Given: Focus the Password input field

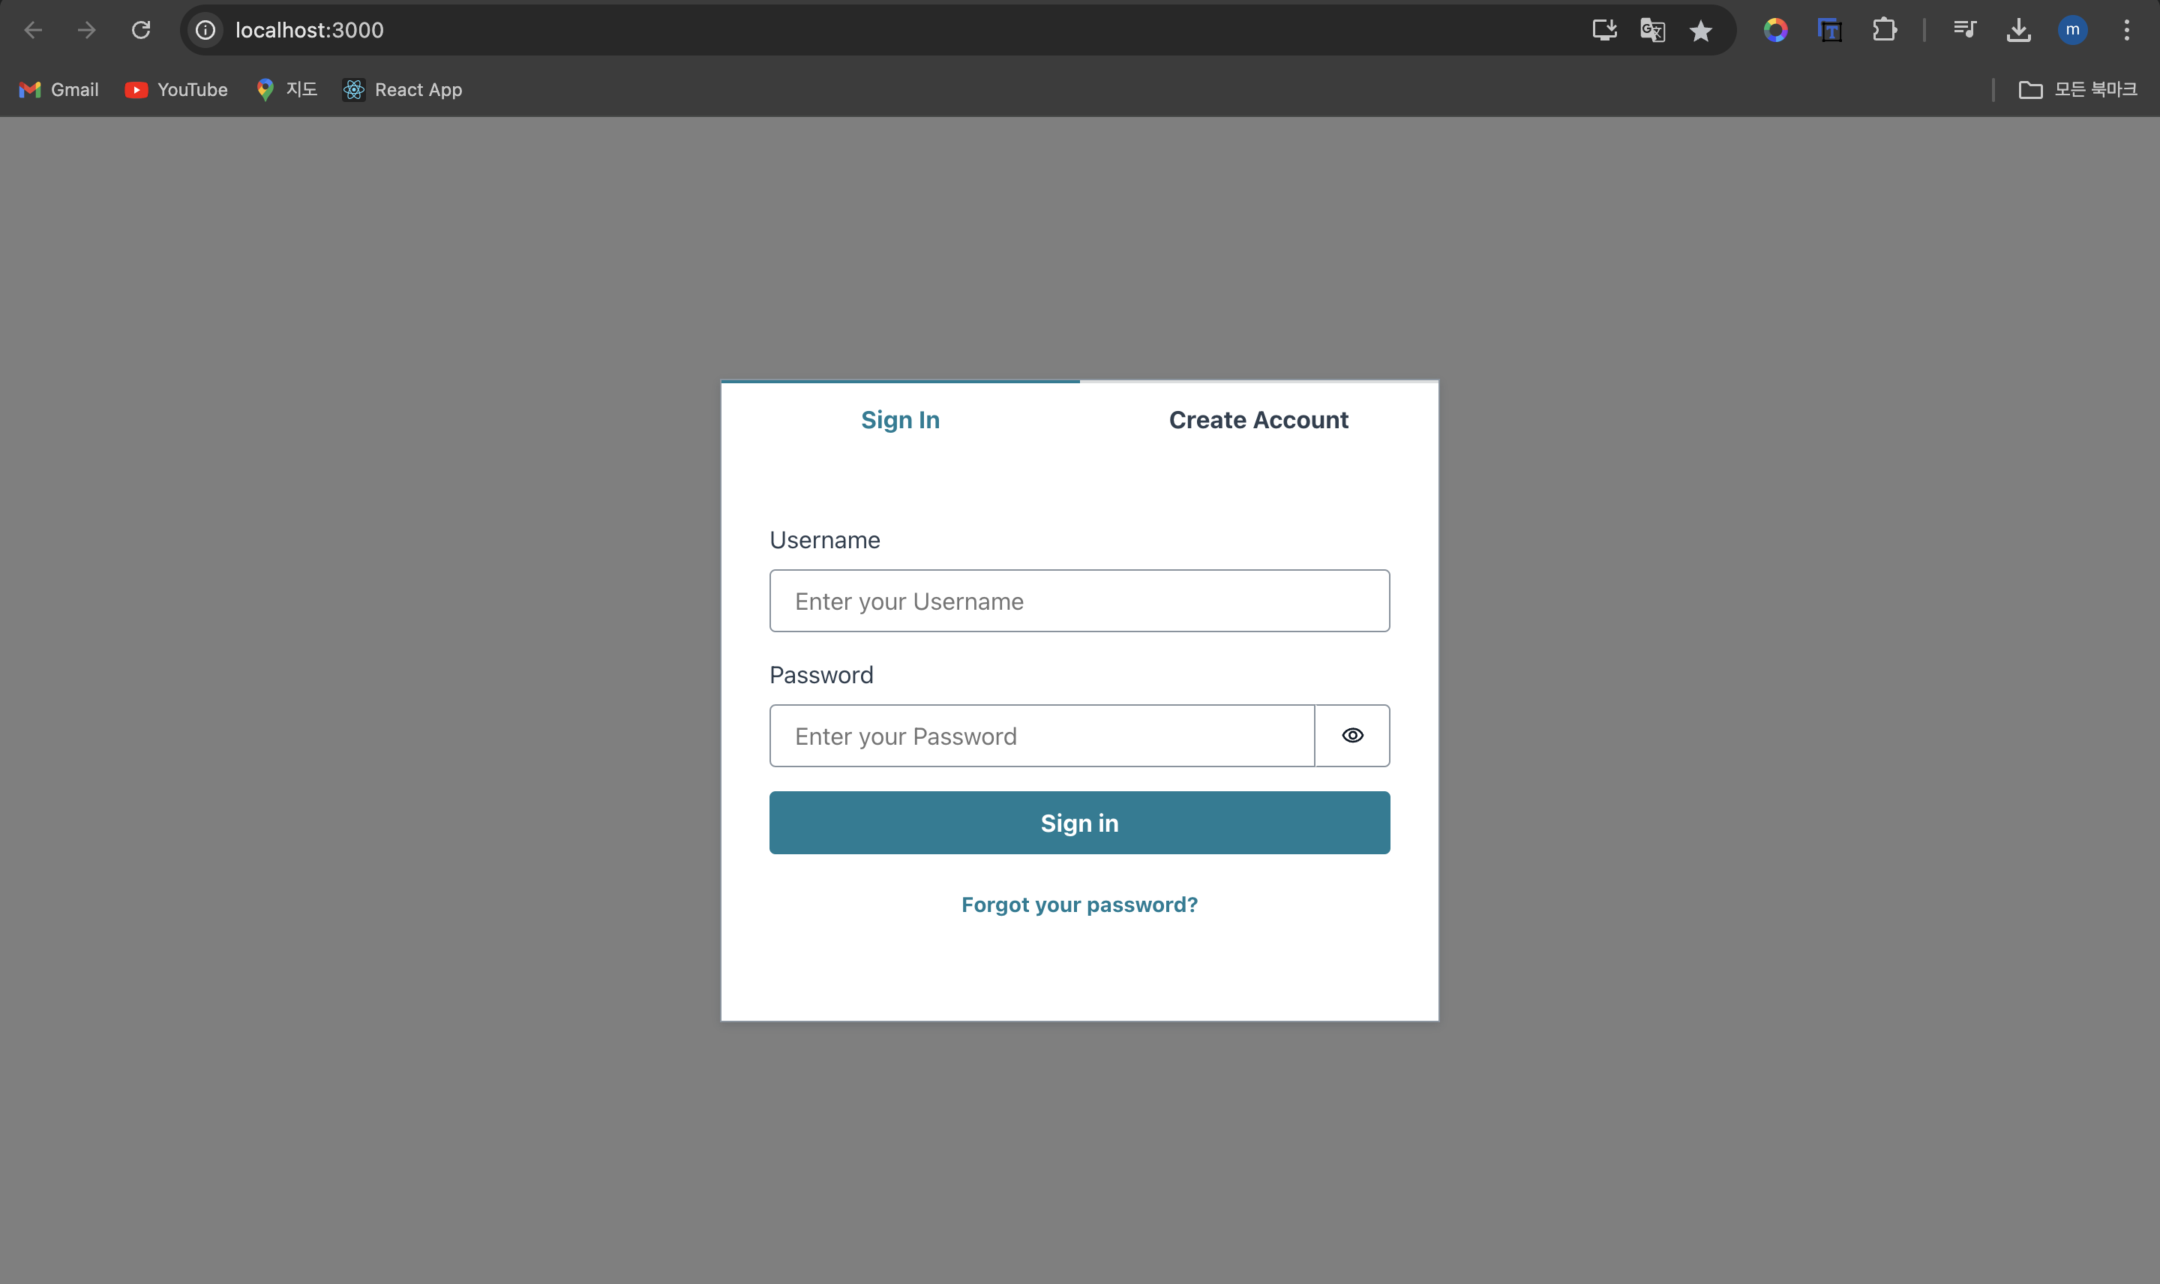Looking at the screenshot, I should coord(1041,736).
